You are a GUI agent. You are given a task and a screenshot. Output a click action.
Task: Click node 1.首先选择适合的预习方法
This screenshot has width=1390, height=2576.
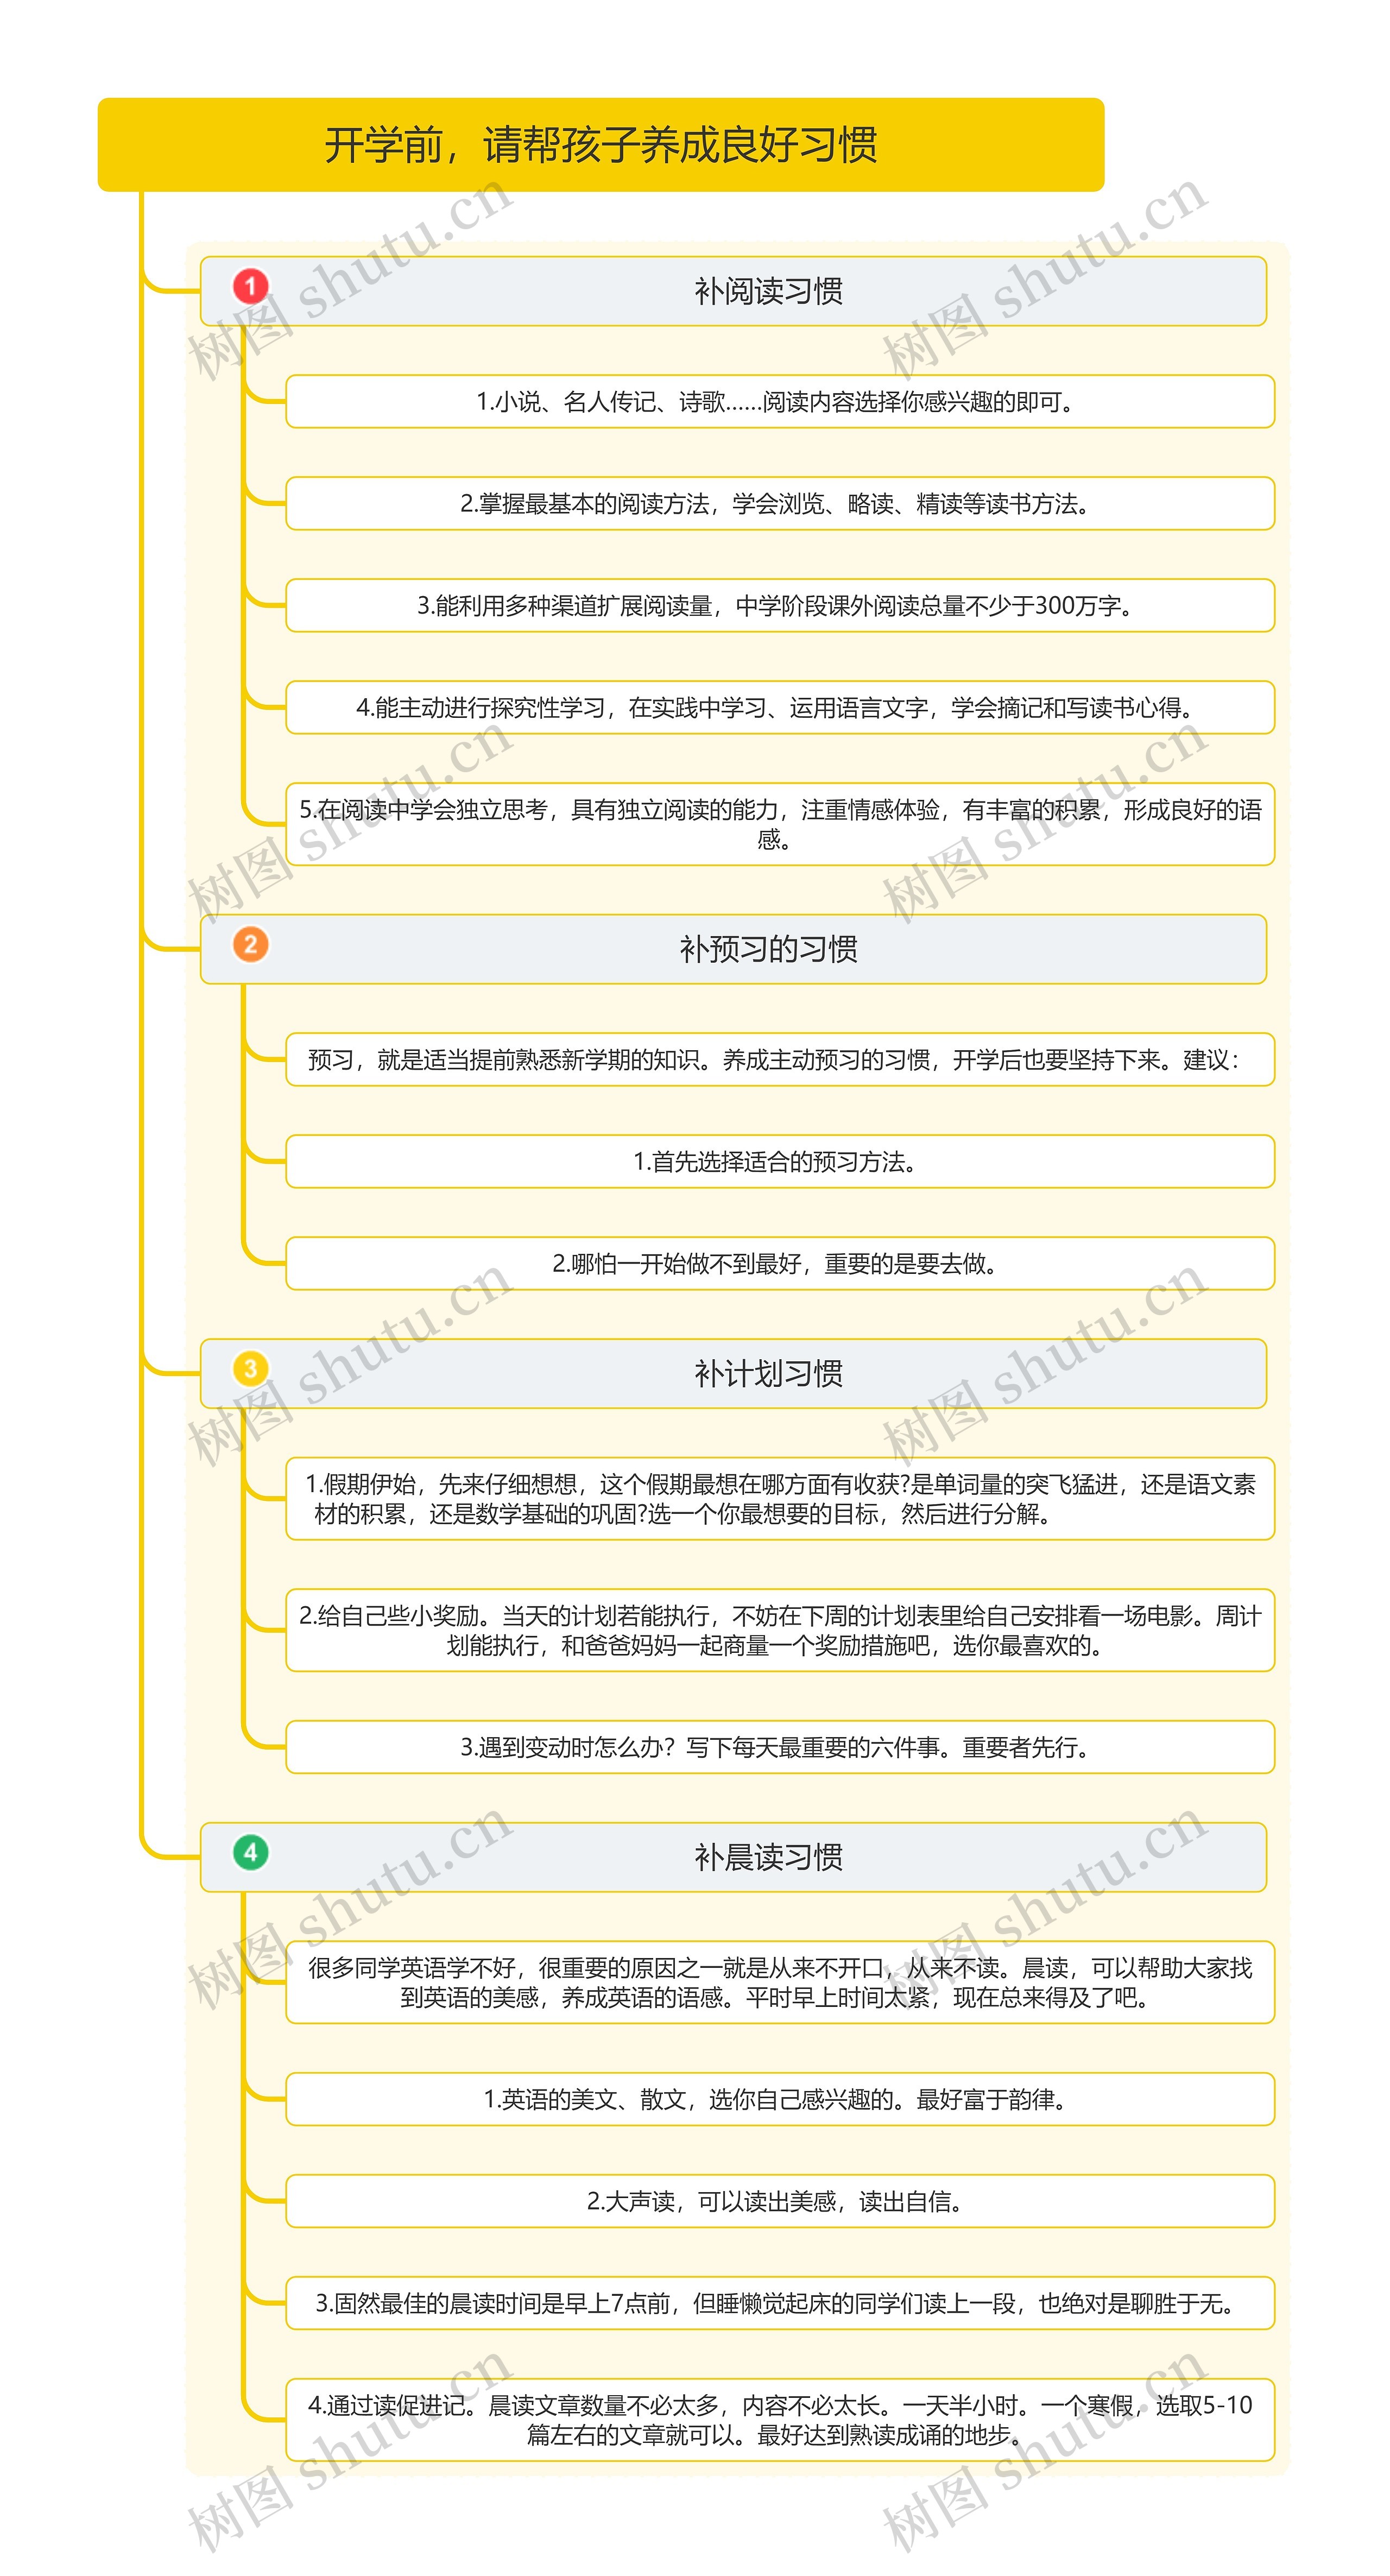click(780, 1162)
